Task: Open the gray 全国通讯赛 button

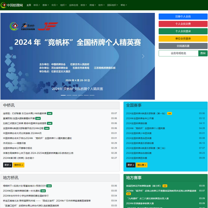Action: pos(183,46)
